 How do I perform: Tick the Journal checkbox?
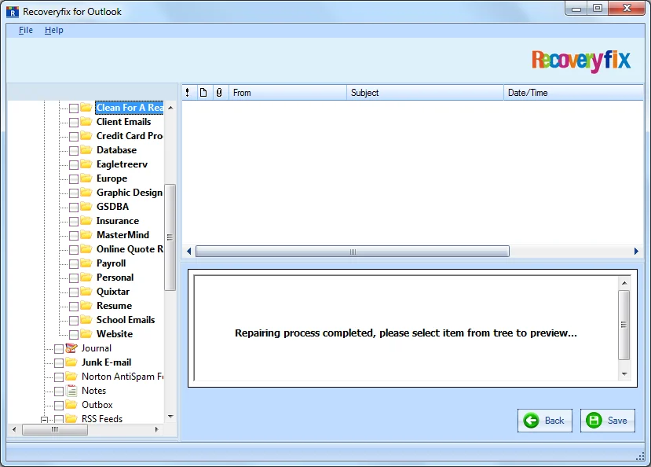[59, 349]
